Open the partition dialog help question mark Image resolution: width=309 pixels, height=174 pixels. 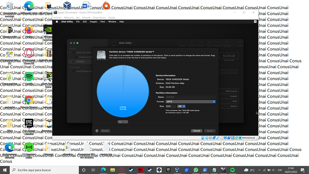click(x=97, y=131)
